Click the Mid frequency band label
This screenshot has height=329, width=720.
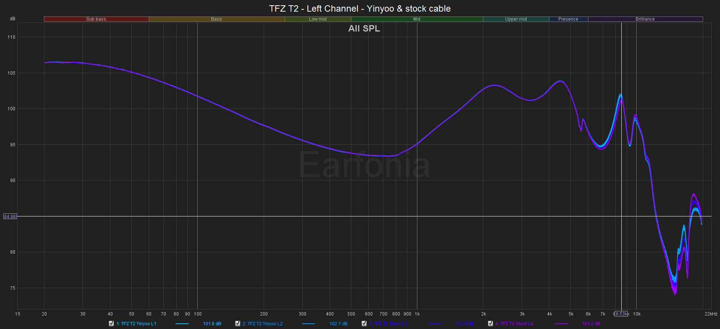417,19
